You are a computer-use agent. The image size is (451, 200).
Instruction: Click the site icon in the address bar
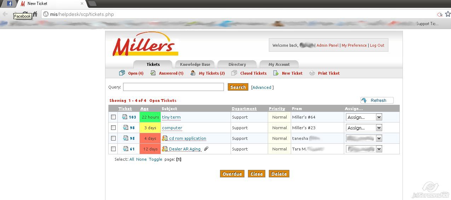[x=46, y=15]
